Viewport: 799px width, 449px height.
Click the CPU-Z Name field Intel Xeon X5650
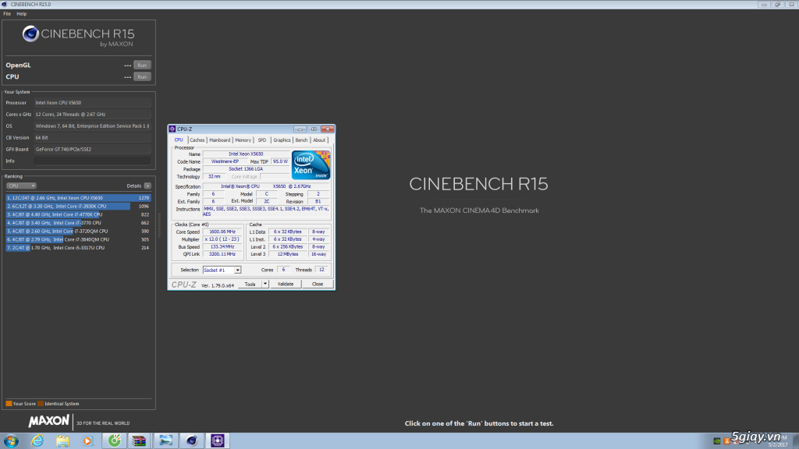(x=246, y=154)
